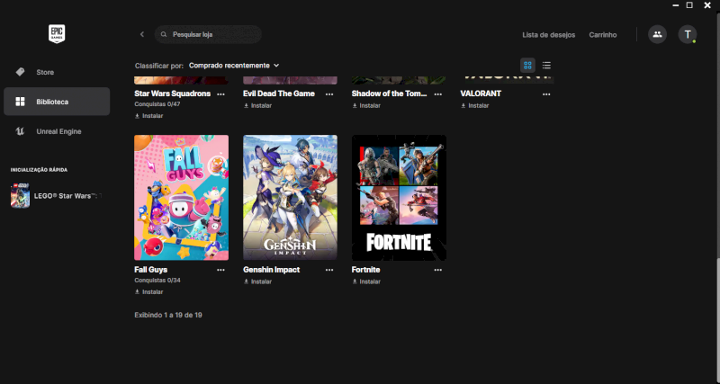
Task: Click the Star Wars Squadrons title
Action: 172,94
